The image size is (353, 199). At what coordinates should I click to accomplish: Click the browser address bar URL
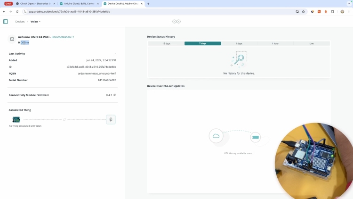69,11
